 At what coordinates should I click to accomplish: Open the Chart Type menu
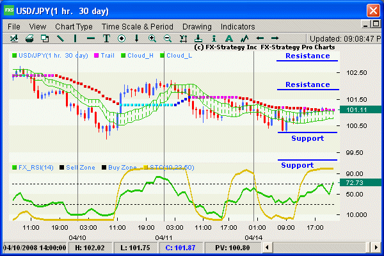click(74, 26)
